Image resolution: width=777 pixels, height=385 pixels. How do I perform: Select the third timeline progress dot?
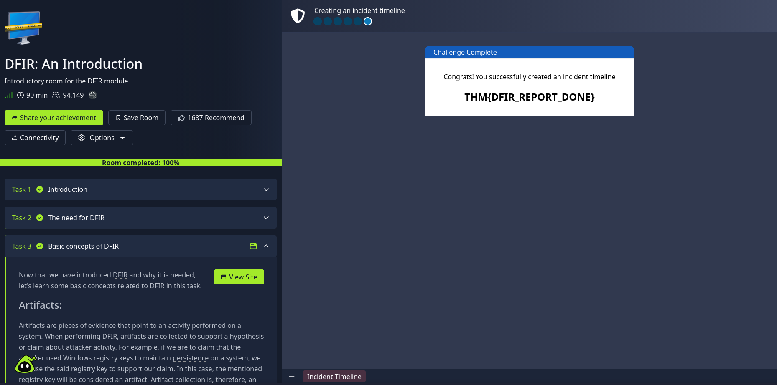pos(338,21)
